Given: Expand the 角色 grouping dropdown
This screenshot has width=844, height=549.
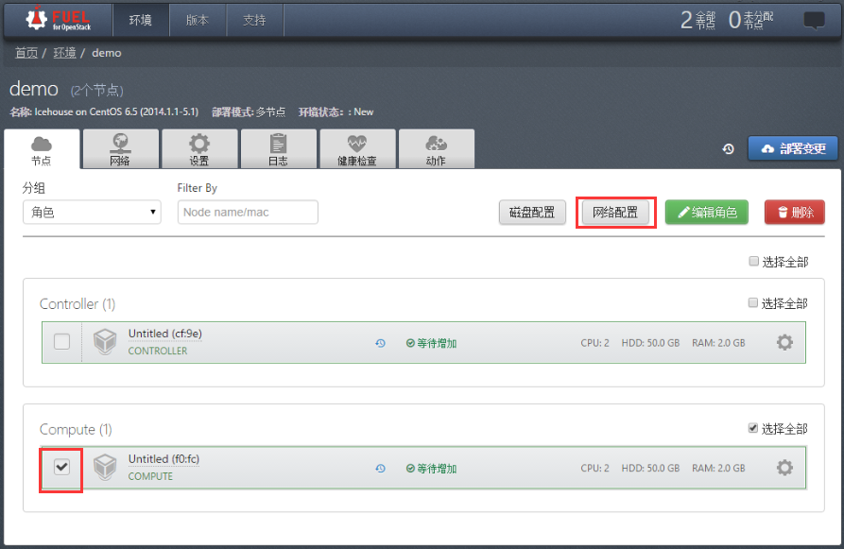Looking at the screenshot, I should (x=92, y=212).
